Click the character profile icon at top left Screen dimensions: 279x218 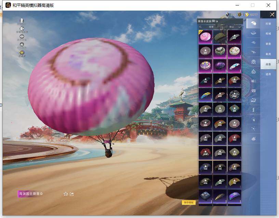pos(22,21)
